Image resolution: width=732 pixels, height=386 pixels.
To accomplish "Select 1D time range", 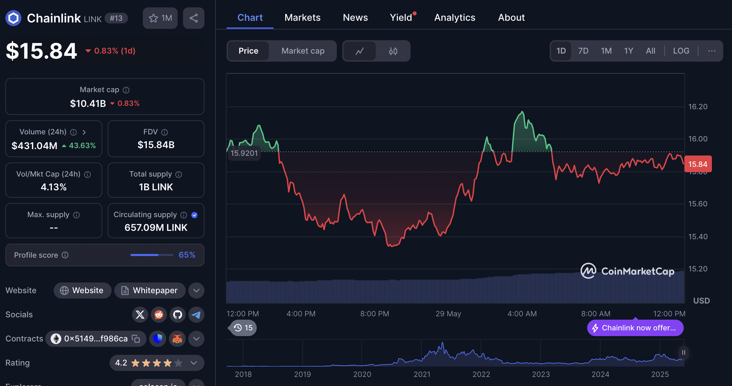I will tap(561, 51).
